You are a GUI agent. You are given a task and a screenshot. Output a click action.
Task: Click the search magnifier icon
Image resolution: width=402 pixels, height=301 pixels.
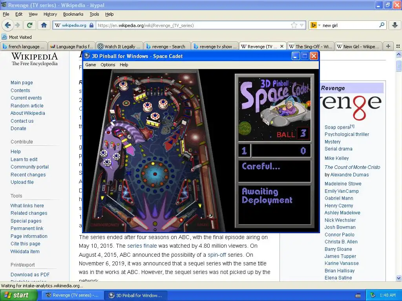click(382, 25)
